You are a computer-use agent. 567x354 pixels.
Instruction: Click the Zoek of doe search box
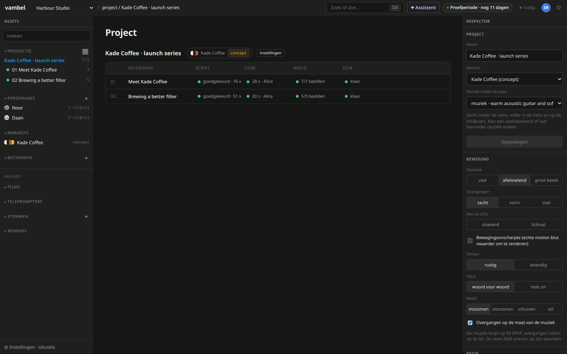pyautogui.click(x=365, y=8)
